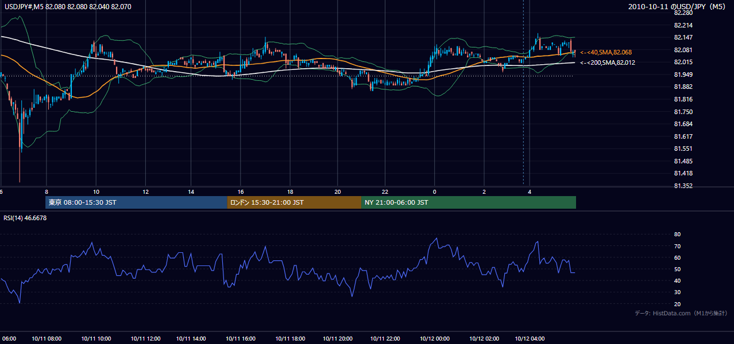Screen dimensions: 734x344
Task: Click the 82.280 price axis label
Action: (x=683, y=13)
